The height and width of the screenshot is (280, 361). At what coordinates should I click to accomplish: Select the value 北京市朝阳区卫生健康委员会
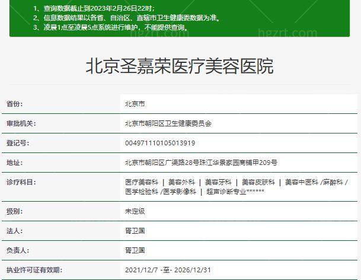(168, 124)
